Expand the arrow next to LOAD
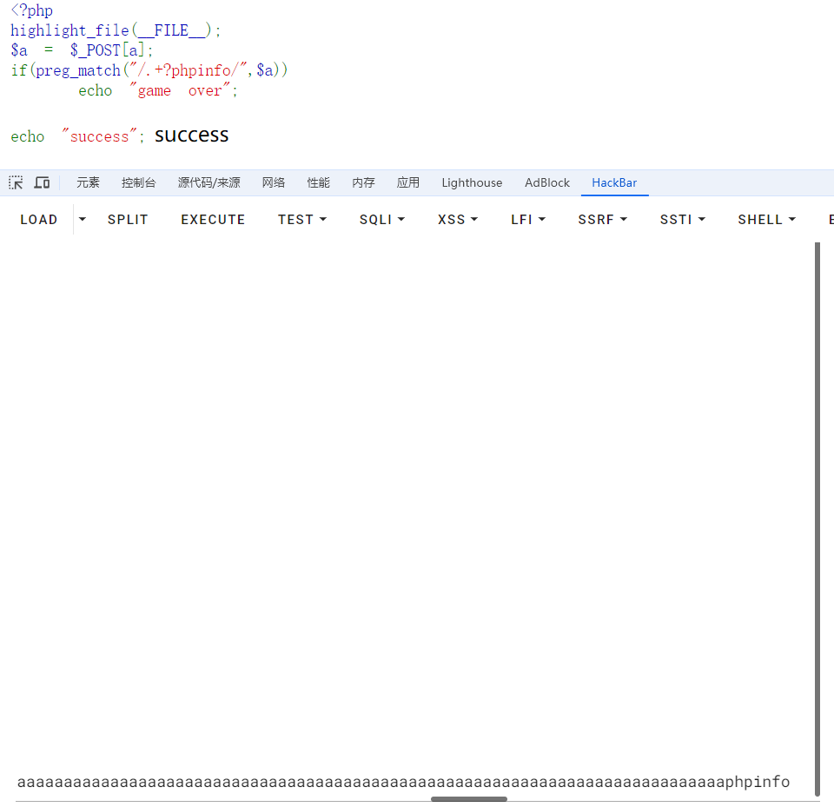Screen dimensions: 834x807 (83, 220)
